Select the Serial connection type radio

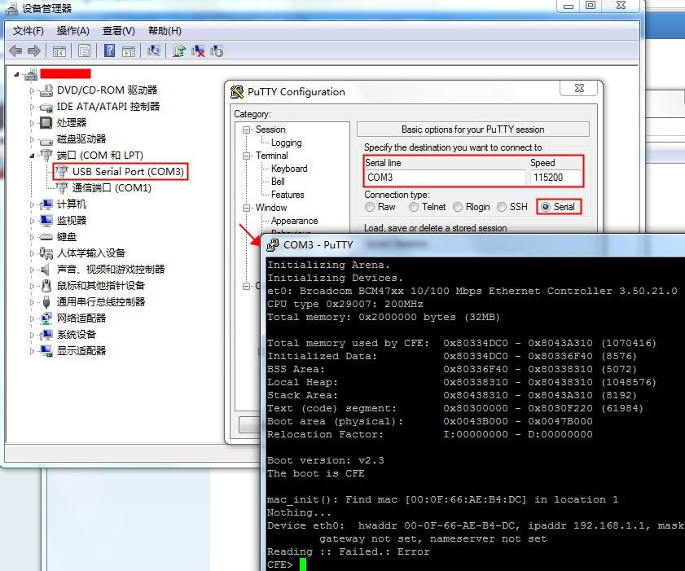(546, 207)
